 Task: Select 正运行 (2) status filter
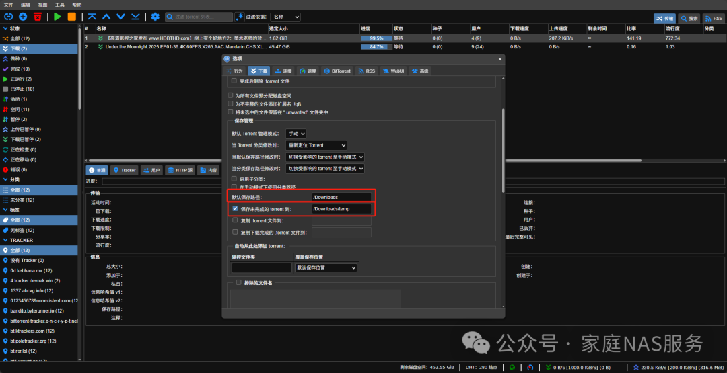pos(39,79)
